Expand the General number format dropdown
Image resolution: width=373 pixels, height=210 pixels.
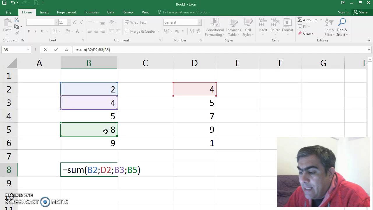(x=200, y=22)
